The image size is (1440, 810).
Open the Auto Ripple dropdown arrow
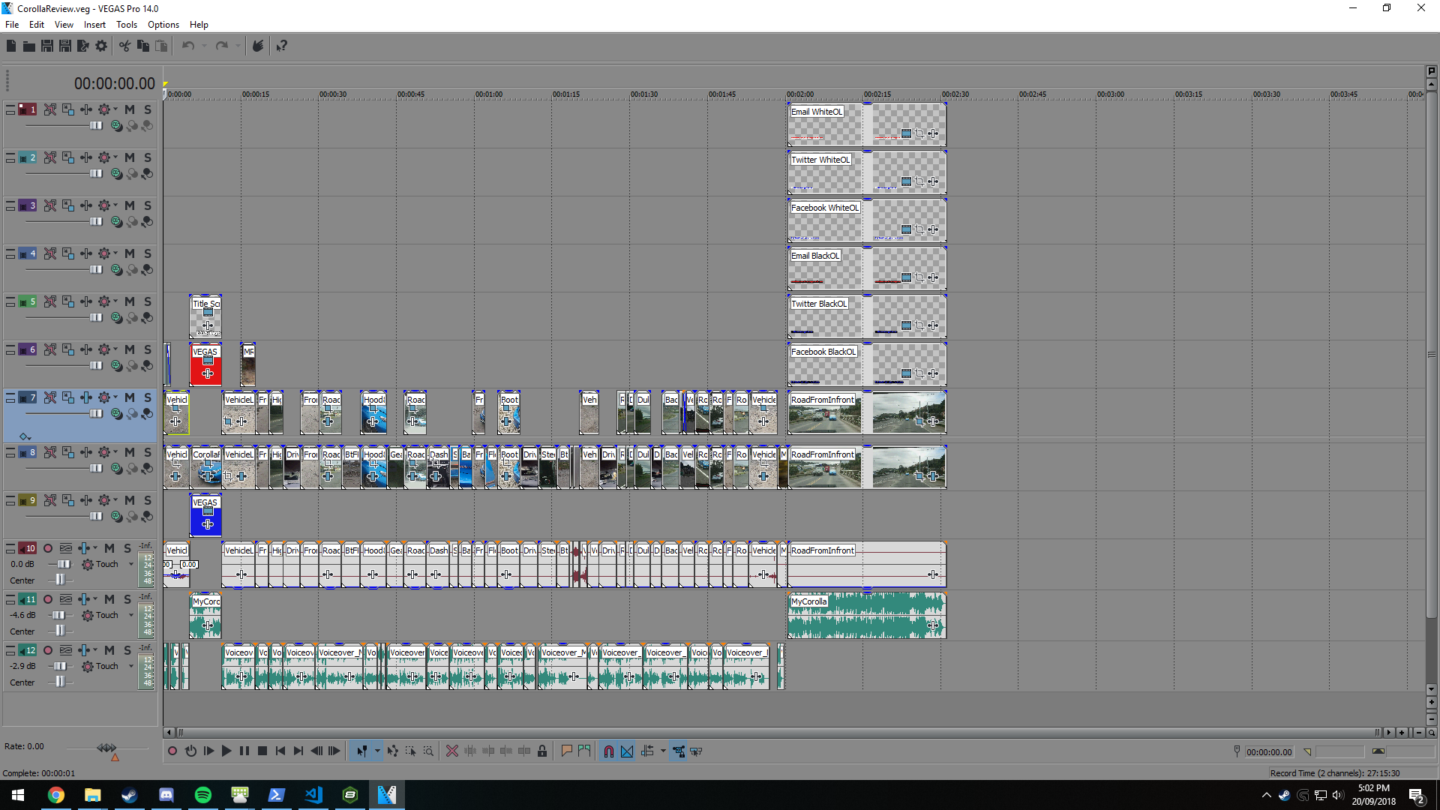coord(663,751)
